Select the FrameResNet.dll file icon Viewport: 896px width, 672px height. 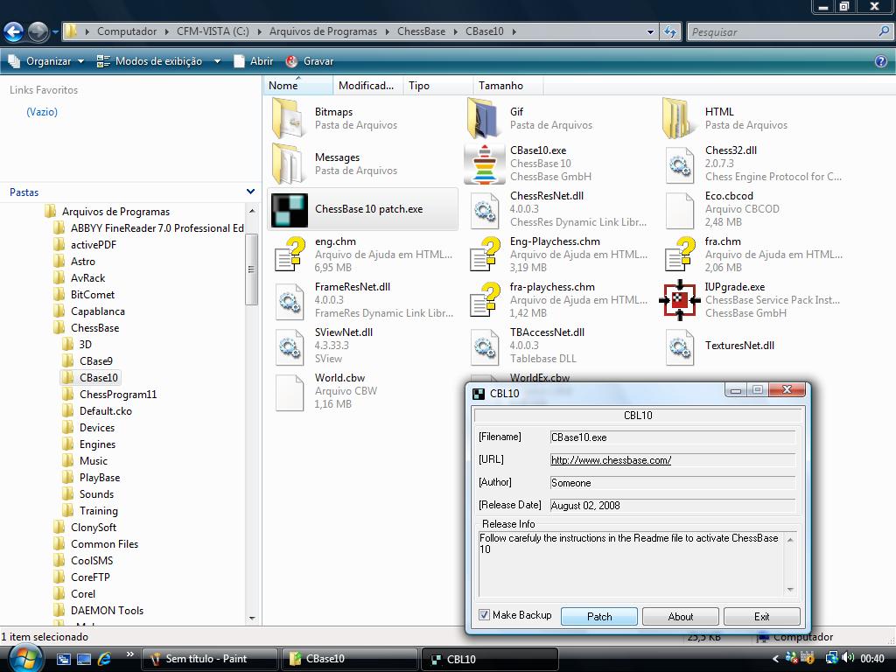[290, 301]
